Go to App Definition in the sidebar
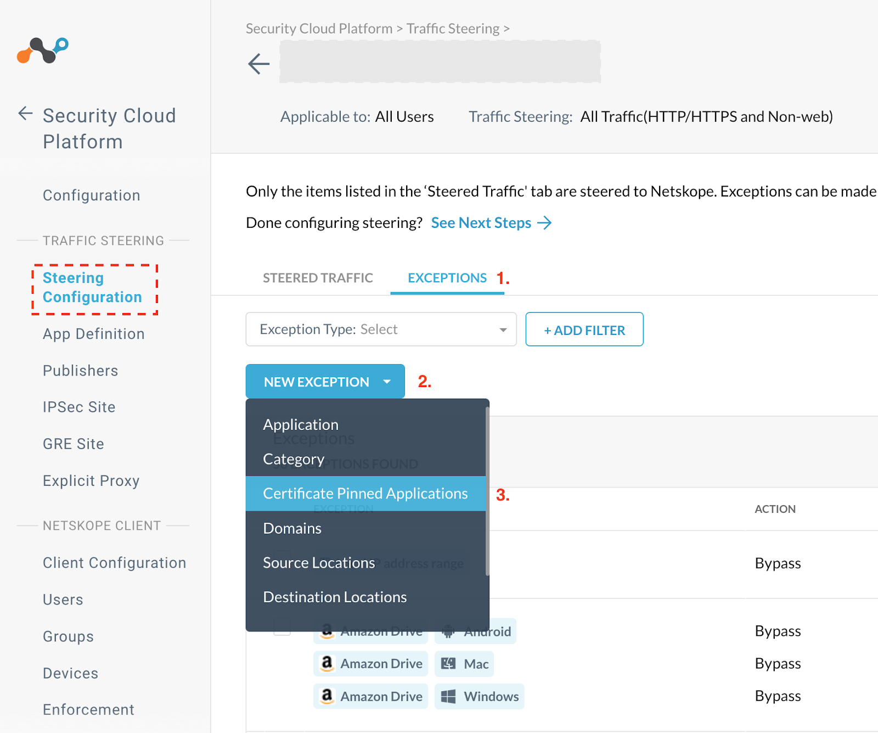The image size is (878, 733). [x=94, y=334]
